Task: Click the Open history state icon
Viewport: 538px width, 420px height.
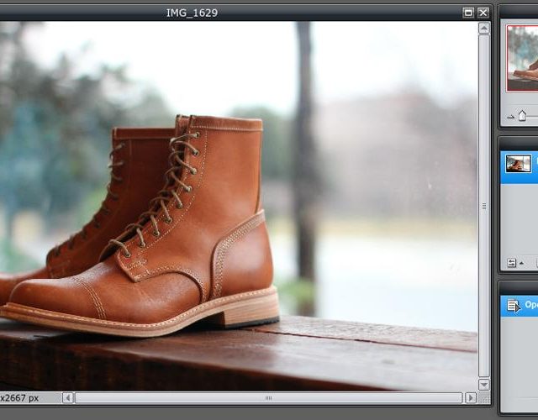Action: tap(514, 306)
